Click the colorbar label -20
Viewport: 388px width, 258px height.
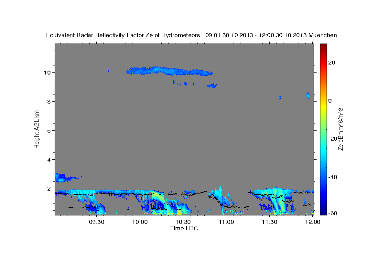333,139
